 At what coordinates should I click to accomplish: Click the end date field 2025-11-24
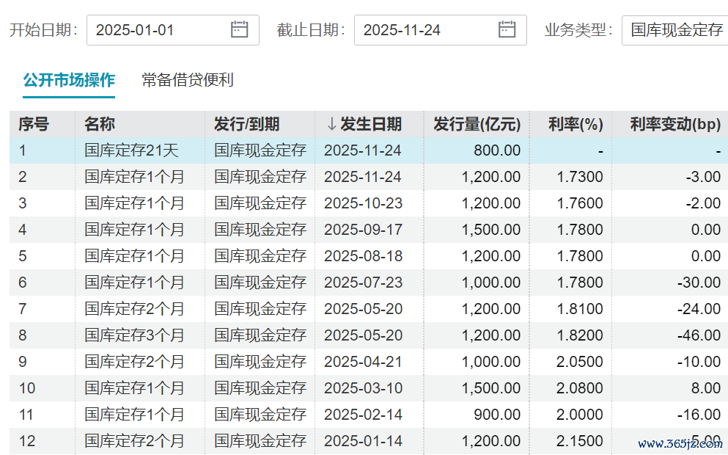click(425, 30)
